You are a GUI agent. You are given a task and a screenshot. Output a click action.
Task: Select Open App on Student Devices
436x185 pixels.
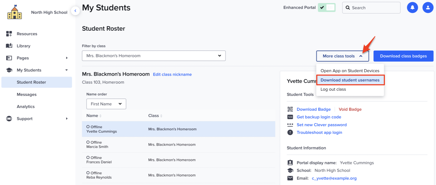(350, 70)
